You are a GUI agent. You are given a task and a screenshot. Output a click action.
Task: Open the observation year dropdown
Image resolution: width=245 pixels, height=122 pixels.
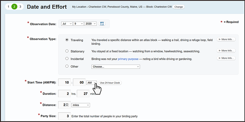click(90, 24)
